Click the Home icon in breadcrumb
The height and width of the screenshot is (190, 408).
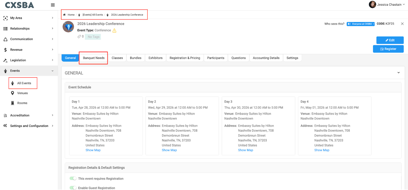65,15
